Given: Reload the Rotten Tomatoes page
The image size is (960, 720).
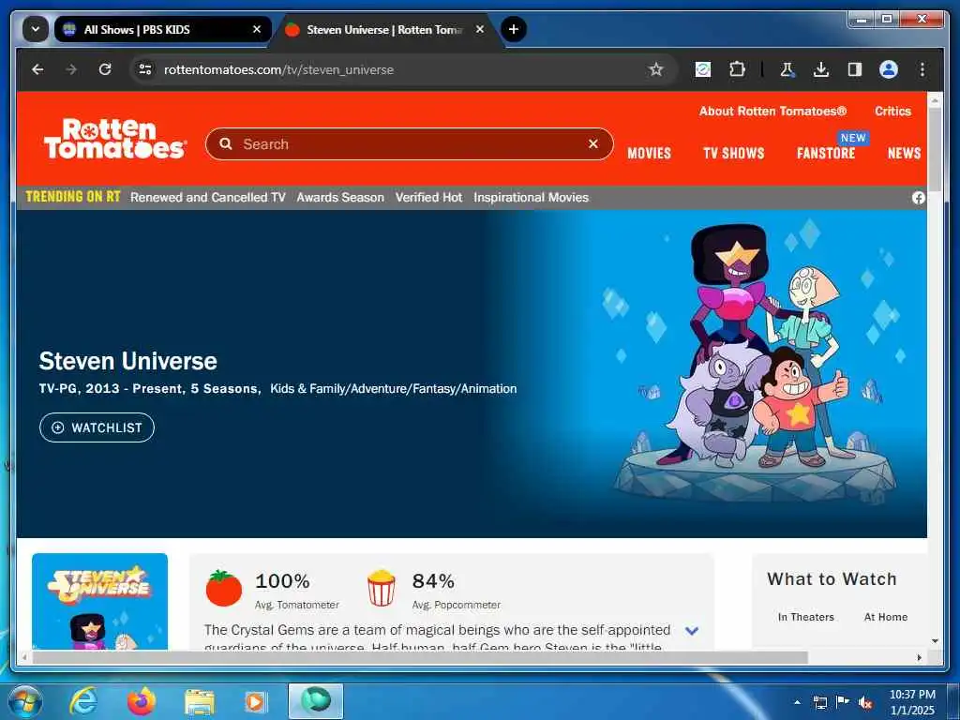Looking at the screenshot, I should (x=105, y=69).
